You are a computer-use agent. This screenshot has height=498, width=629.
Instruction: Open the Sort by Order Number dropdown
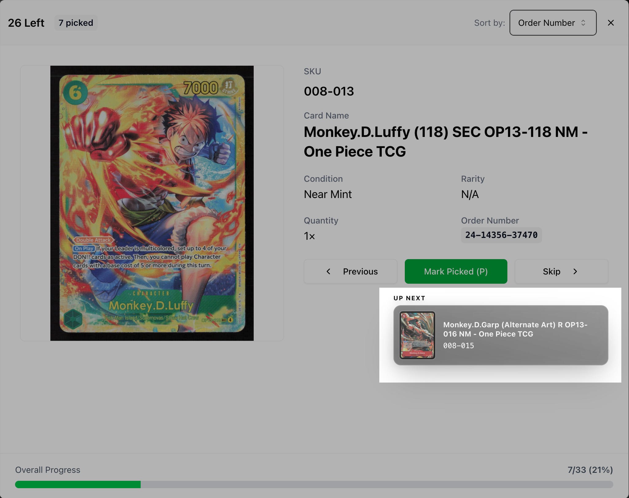click(x=553, y=23)
